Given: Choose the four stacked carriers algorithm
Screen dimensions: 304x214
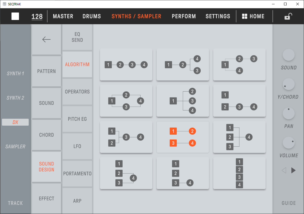Looking at the screenshot, I should click(x=239, y=173).
